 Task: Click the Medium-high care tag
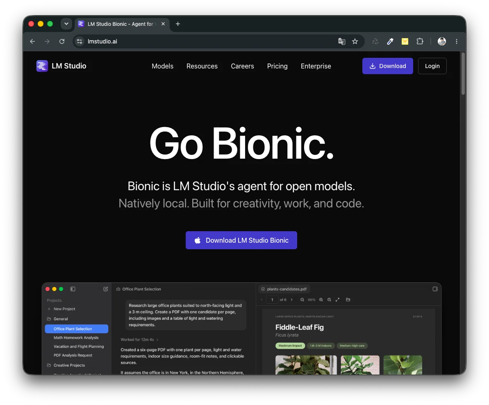point(352,346)
